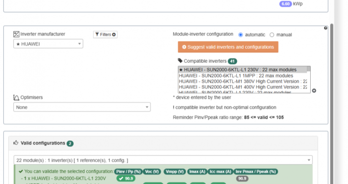Select manual module-inverter configuration

[x=272, y=35]
